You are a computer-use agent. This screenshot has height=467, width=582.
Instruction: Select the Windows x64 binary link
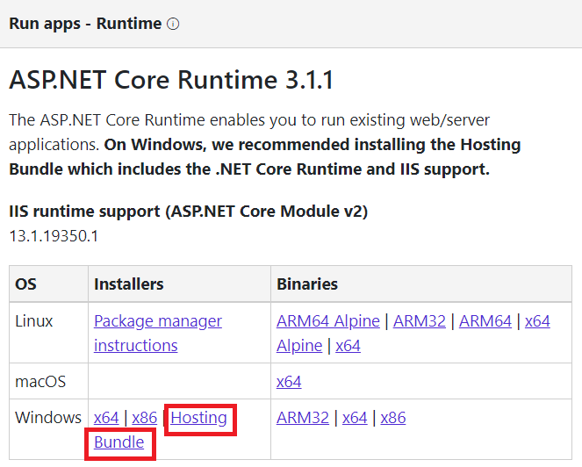click(x=355, y=418)
